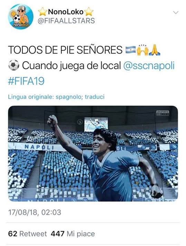Image resolution: width=186 pixels, height=246 pixels.
Task: Click the Argentina flag emoji
Action: [x=131, y=49]
